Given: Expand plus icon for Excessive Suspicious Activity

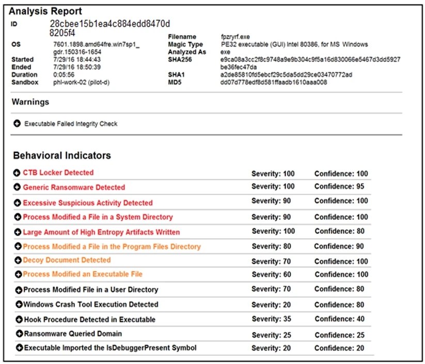Looking at the screenshot, I should click(x=18, y=203).
